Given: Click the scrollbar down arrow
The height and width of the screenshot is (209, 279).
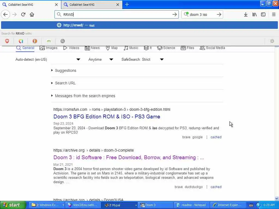Looking at the screenshot, I should pos(277,198).
